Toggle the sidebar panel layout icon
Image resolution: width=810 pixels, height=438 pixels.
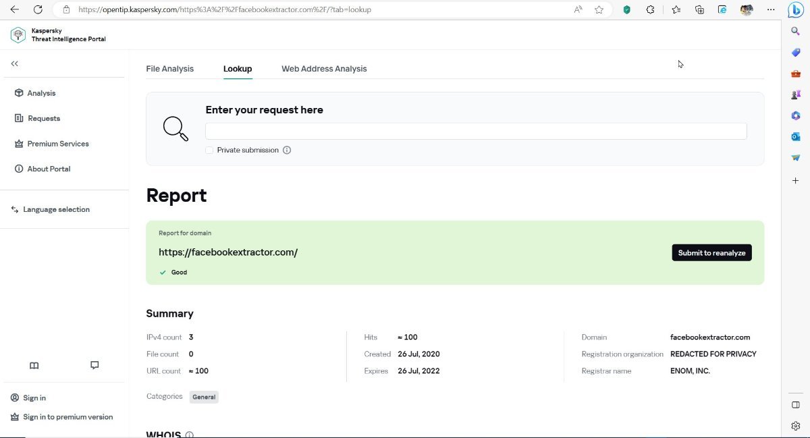[796, 404]
